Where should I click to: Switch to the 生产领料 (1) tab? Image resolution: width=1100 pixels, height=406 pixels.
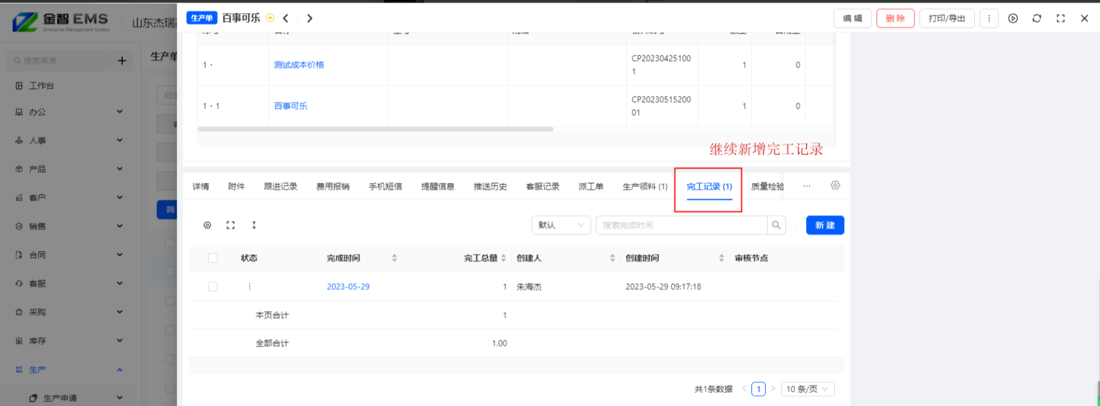(645, 186)
